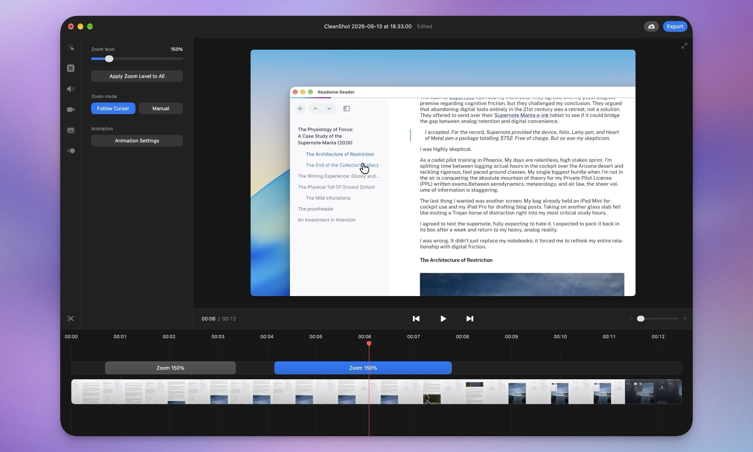This screenshot has height=452, width=753.
Task: Open the keyboard shortcuts sidebar icon
Action: click(71, 68)
